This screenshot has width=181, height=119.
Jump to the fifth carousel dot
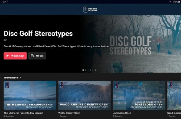(93, 70)
